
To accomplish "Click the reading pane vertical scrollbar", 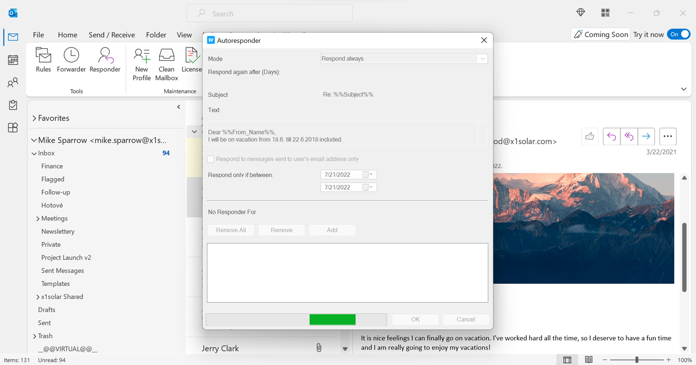I will pyautogui.click(x=684, y=257).
